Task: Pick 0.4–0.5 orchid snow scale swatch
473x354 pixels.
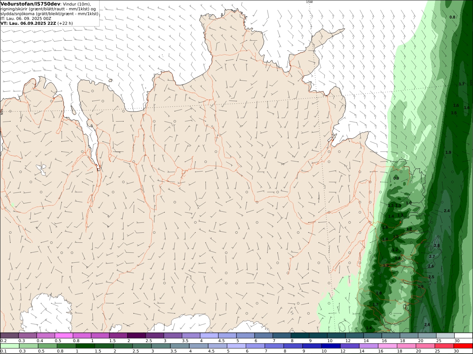Action: tap(46, 335)
